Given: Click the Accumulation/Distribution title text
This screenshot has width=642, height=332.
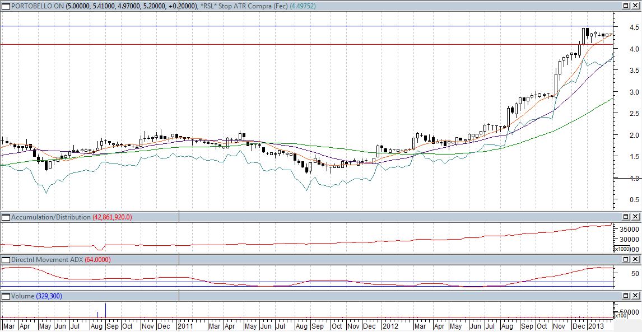Looking at the screenshot, I should 50,217.
